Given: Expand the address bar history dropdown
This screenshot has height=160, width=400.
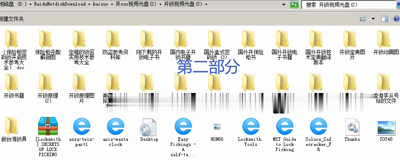Looking at the screenshot, I should coord(284,5).
